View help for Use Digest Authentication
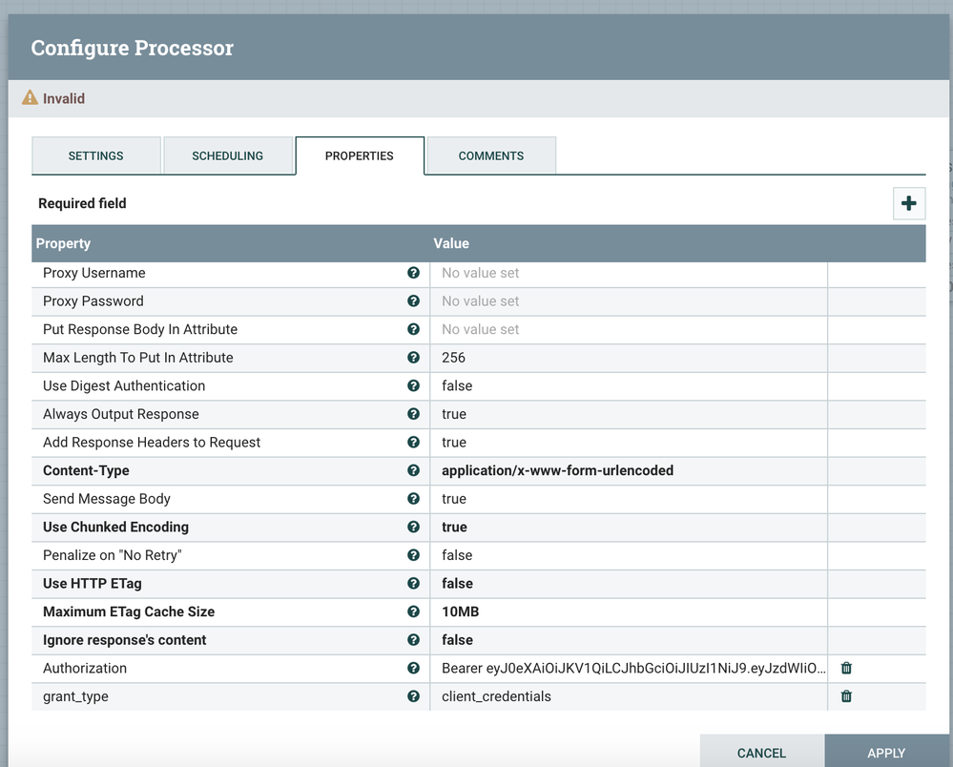Image resolution: width=953 pixels, height=767 pixels. pos(413,386)
